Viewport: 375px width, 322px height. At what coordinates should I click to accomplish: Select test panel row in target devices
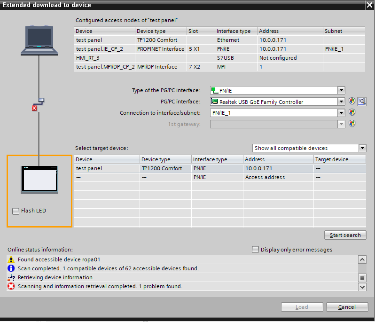pos(89,168)
